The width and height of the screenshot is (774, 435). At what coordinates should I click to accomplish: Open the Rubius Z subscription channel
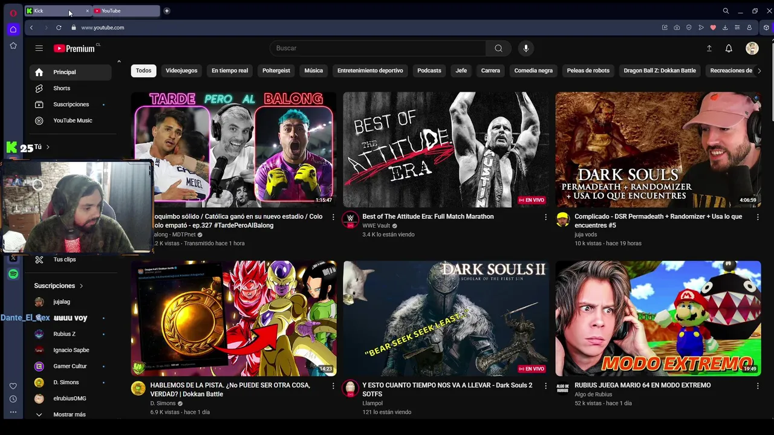pyautogui.click(x=70, y=334)
